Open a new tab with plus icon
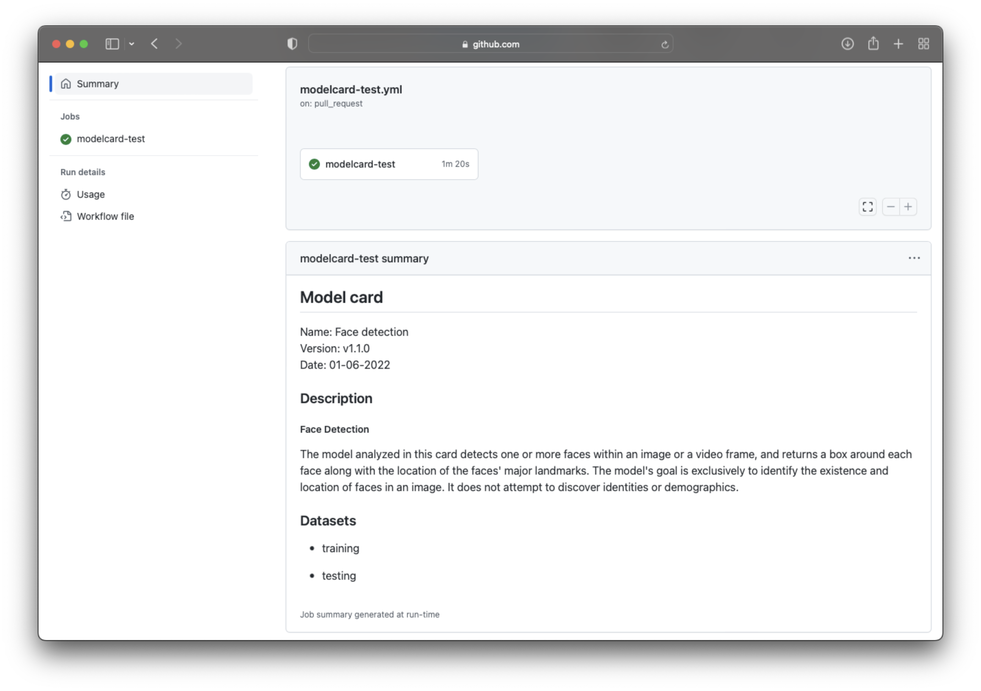This screenshot has height=691, width=981. (x=898, y=44)
